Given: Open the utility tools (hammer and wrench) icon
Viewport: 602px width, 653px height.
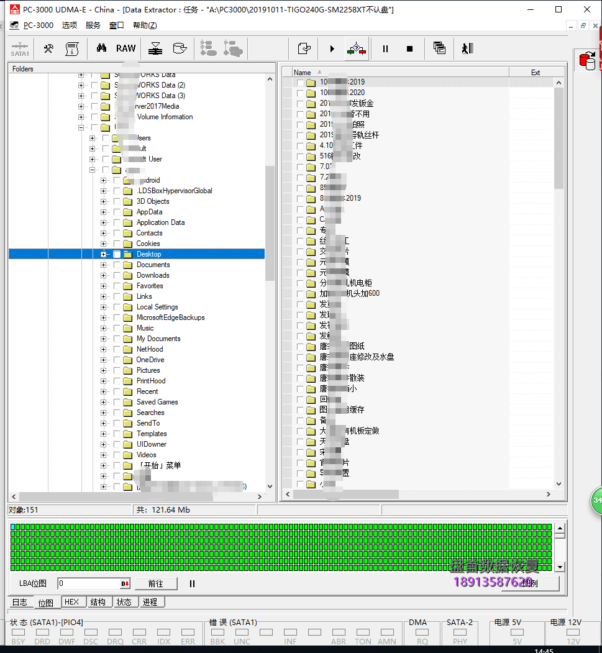Looking at the screenshot, I should point(48,48).
